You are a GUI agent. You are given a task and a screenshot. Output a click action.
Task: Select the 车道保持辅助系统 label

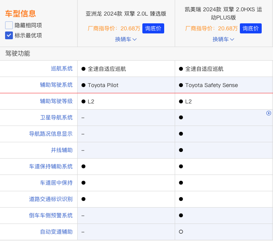pos(51,166)
